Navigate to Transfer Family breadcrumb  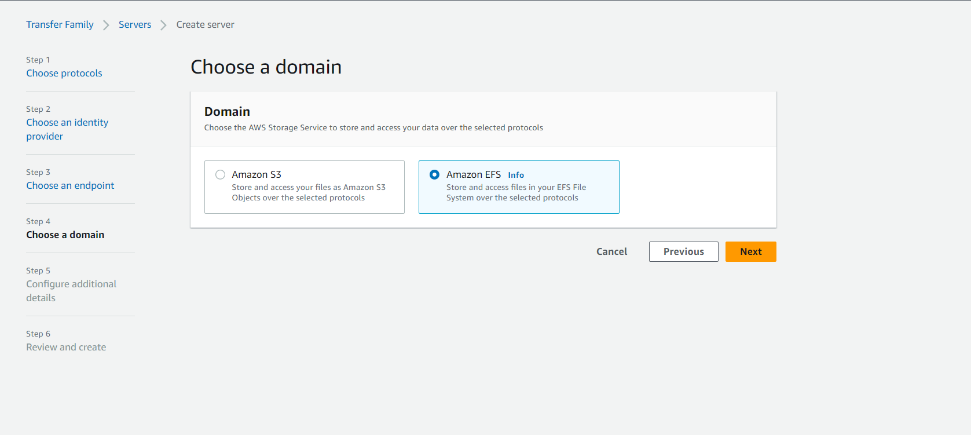tap(60, 24)
